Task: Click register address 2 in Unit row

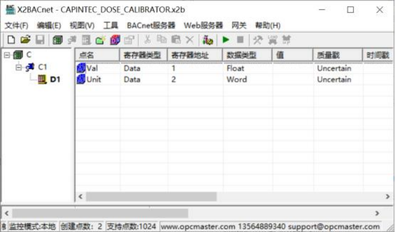Action: 174,79
